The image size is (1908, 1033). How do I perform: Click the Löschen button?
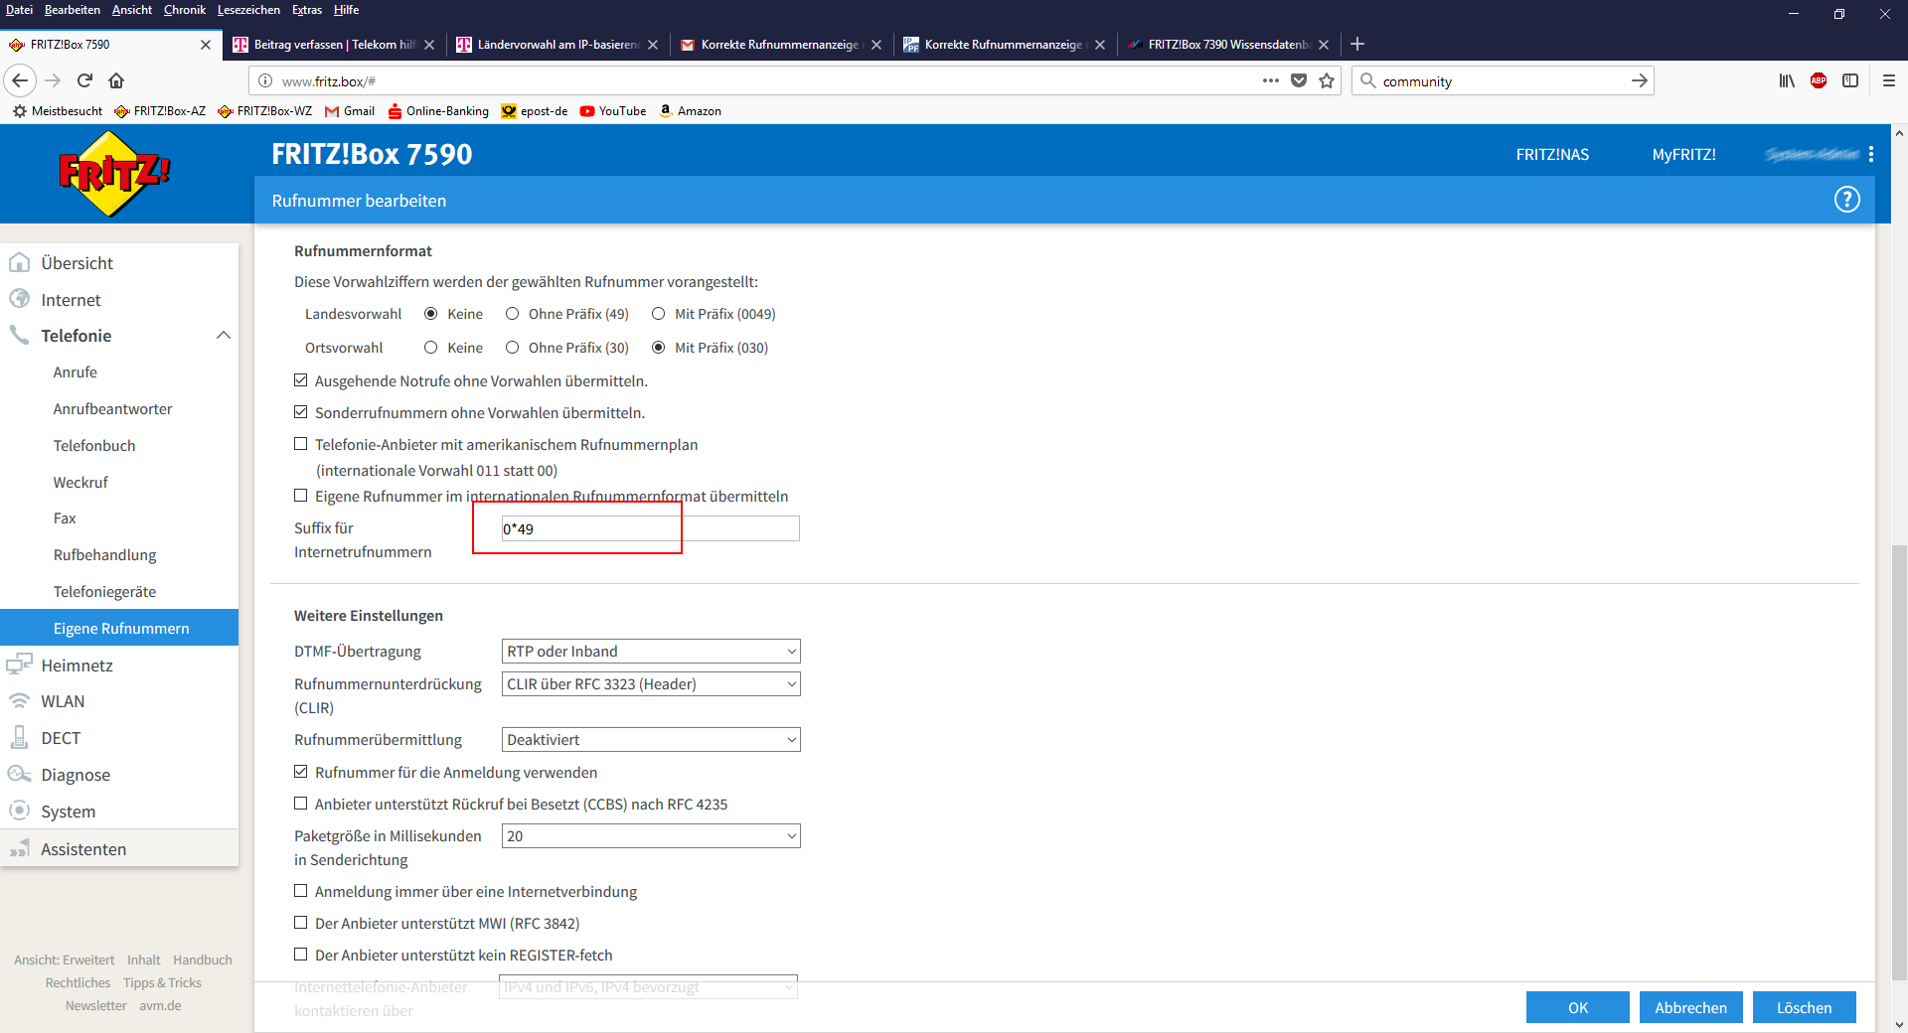coord(1805,1007)
